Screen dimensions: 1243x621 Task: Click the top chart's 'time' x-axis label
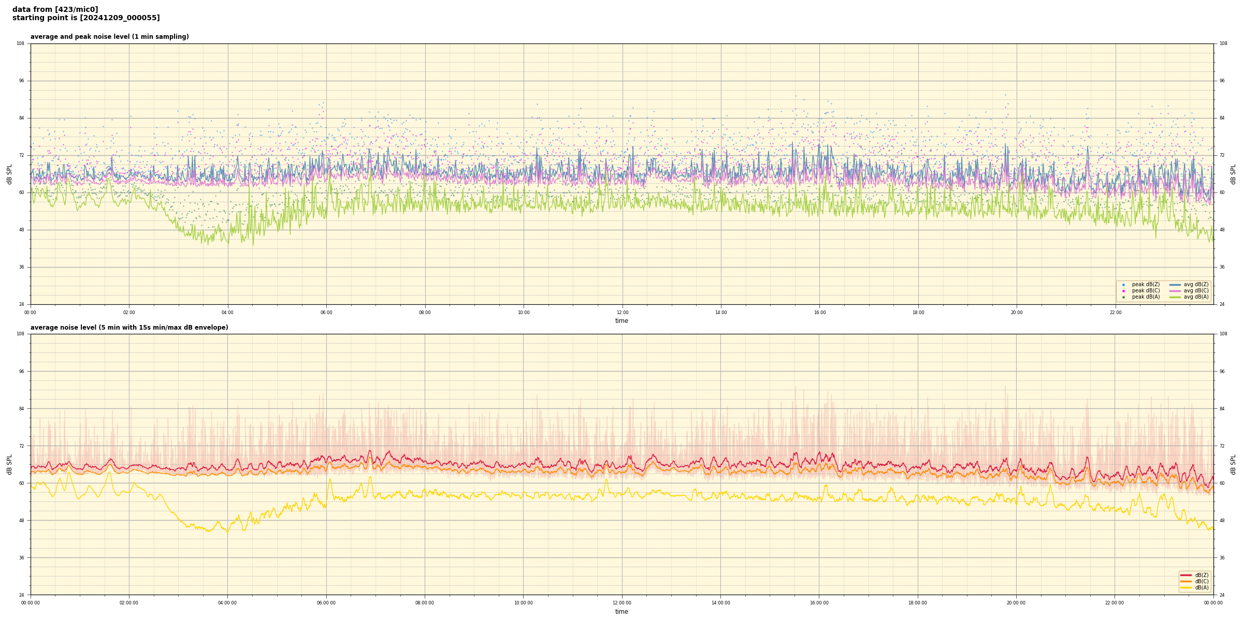point(621,321)
